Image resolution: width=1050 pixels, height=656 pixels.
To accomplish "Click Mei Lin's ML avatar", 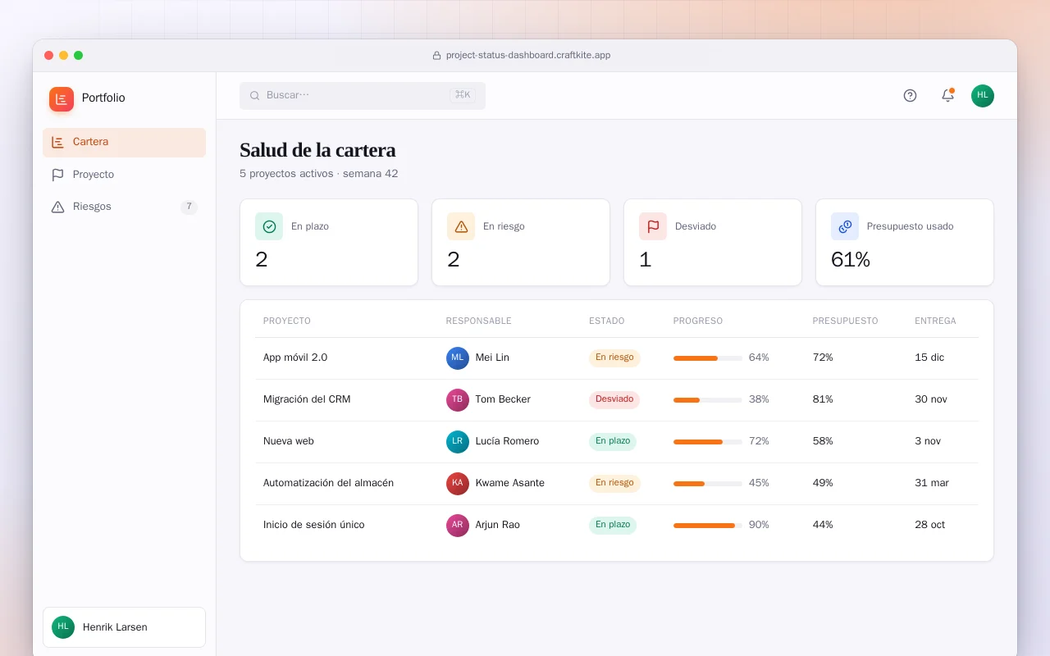I will coord(458,358).
